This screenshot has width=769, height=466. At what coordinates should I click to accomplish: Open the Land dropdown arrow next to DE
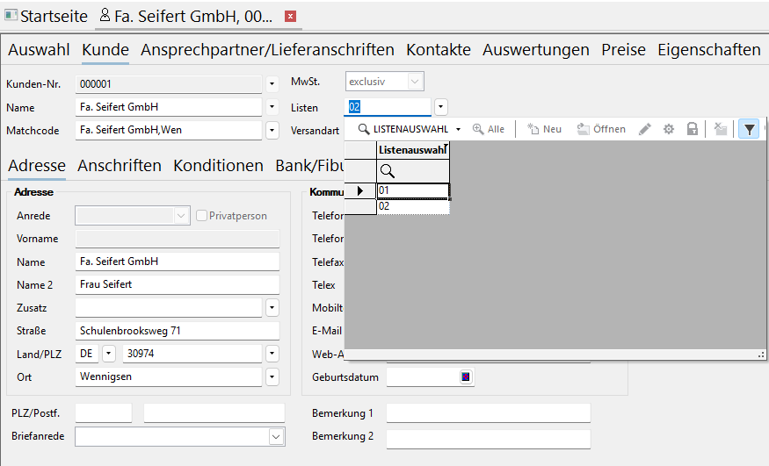pos(109,354)
